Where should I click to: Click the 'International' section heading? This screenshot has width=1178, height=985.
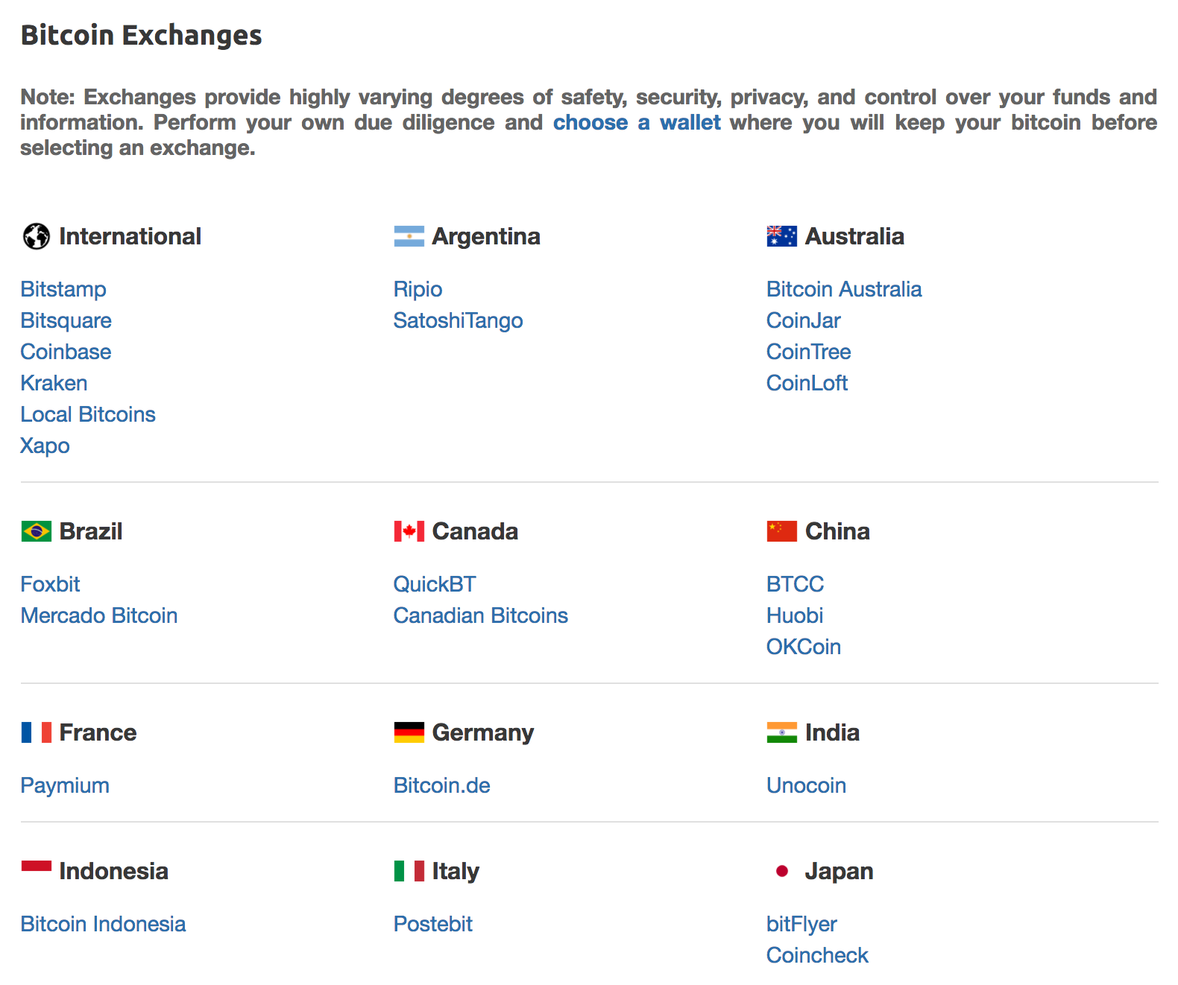(130, 236)
